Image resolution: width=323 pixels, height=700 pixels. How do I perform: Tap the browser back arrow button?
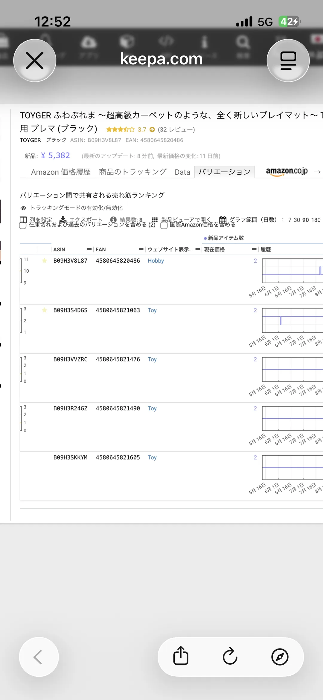[39, 657]
